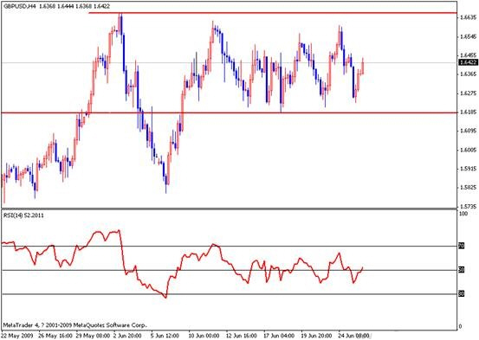Click the last candlestick on the price chart

point(363,67)
